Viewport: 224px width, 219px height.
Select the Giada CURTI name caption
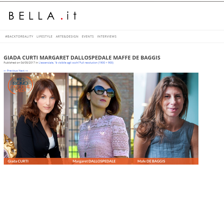pyautogui.click(x=18, y=161)
